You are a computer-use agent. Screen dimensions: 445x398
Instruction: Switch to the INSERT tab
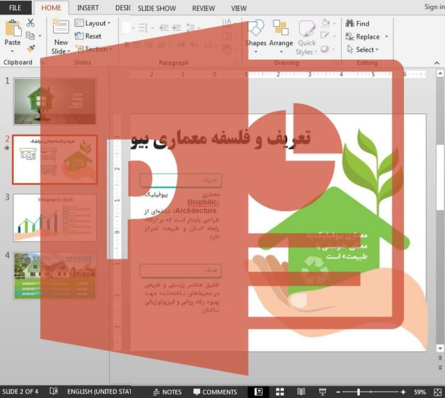point(87,8)
